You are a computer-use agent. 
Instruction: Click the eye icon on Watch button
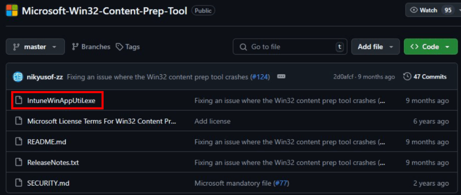click(x=414, y=10)
